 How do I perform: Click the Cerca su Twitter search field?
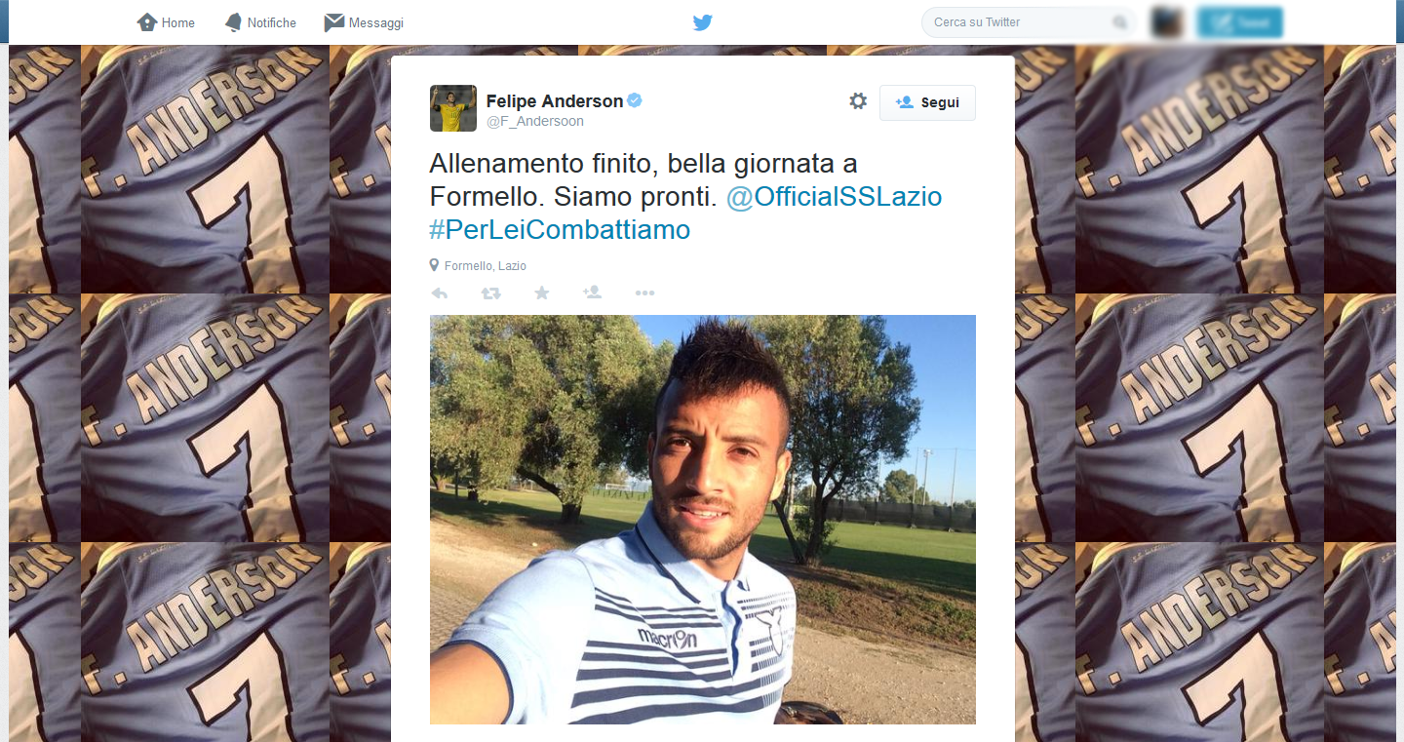(1029, 22)
